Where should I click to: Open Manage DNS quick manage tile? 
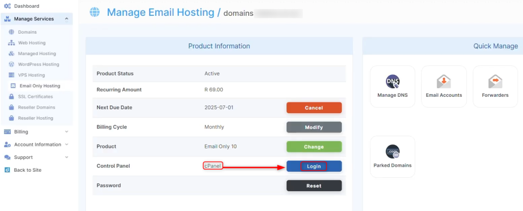pos(393,87)
